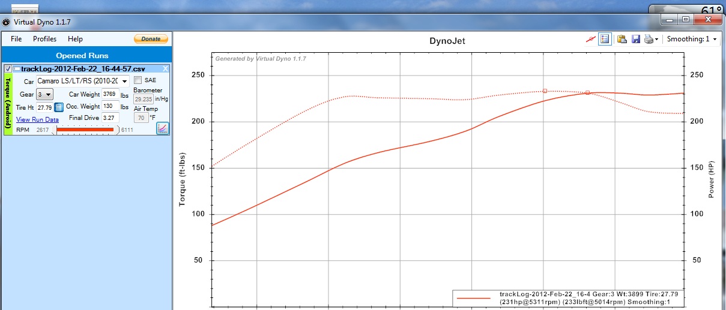This screenshot has width=726, height=310.
Task: Click the Air Temp value field
Action: (x=141, y=118)
